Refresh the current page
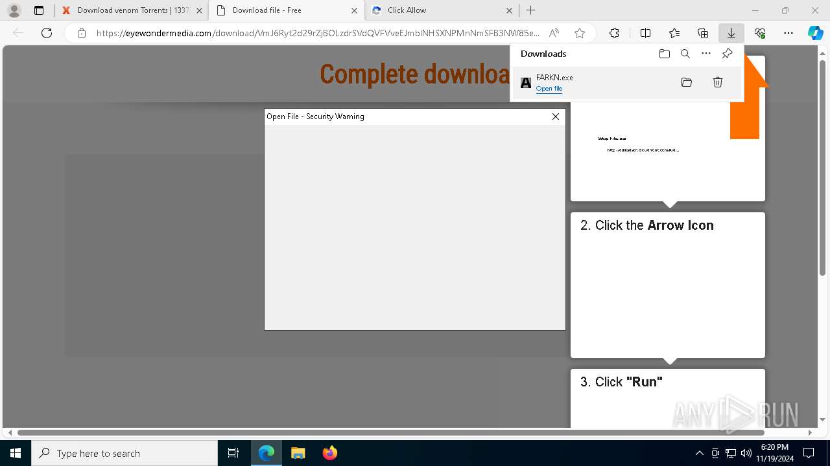This screenshot has width=830, height=466. pos(47,33)
